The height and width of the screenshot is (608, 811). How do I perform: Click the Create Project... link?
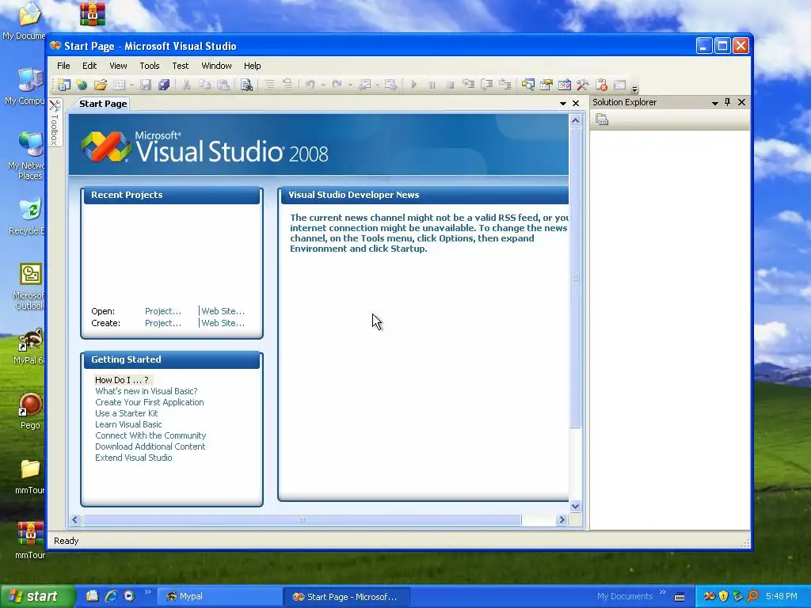[x=163, y=323]
